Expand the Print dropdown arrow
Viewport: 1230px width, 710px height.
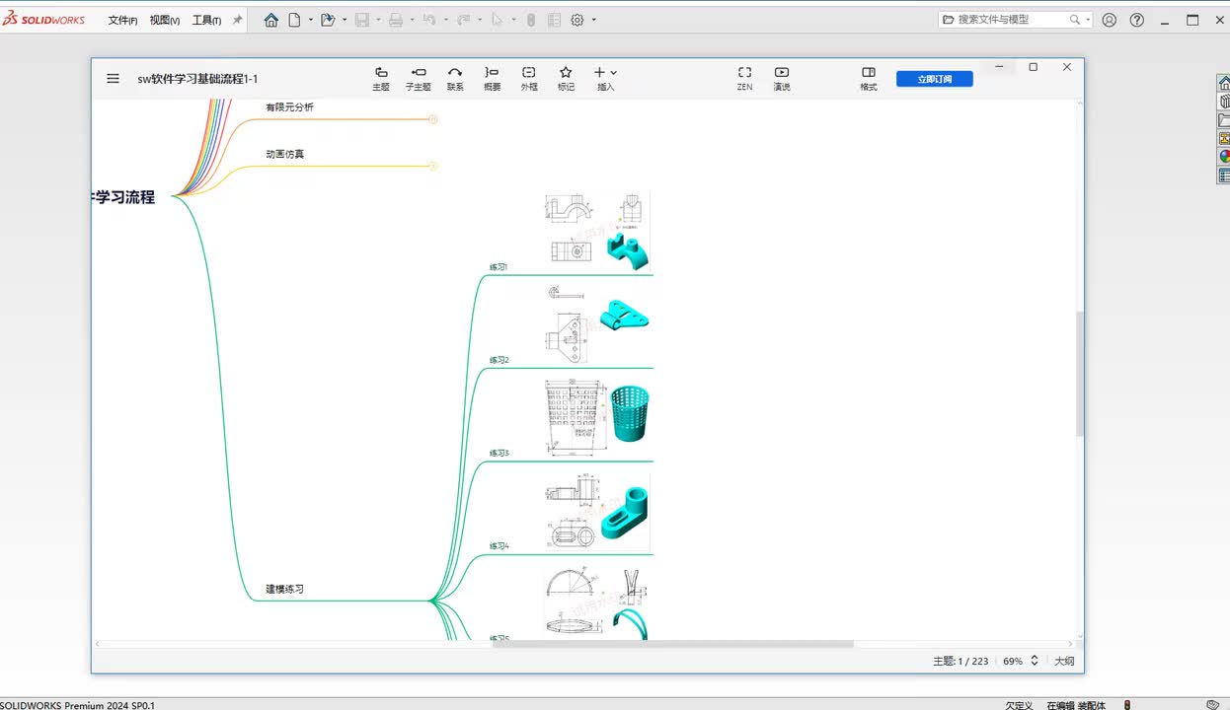click(412, 20)
